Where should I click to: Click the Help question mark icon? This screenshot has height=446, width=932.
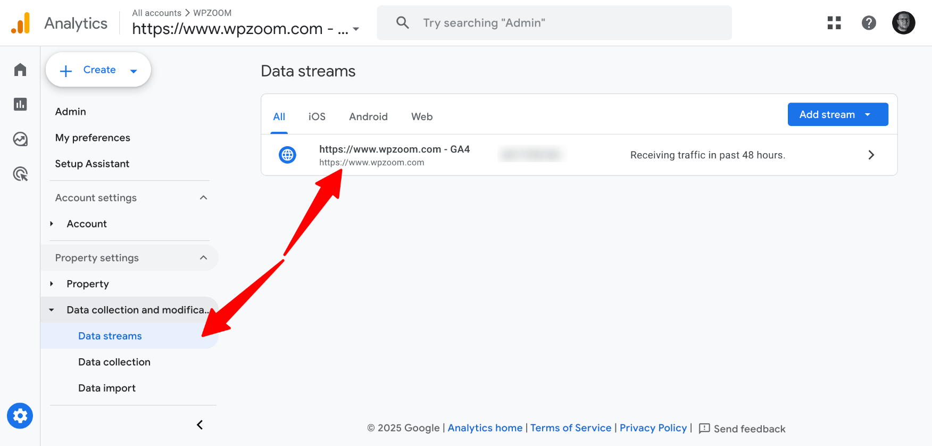pos(869,23)
